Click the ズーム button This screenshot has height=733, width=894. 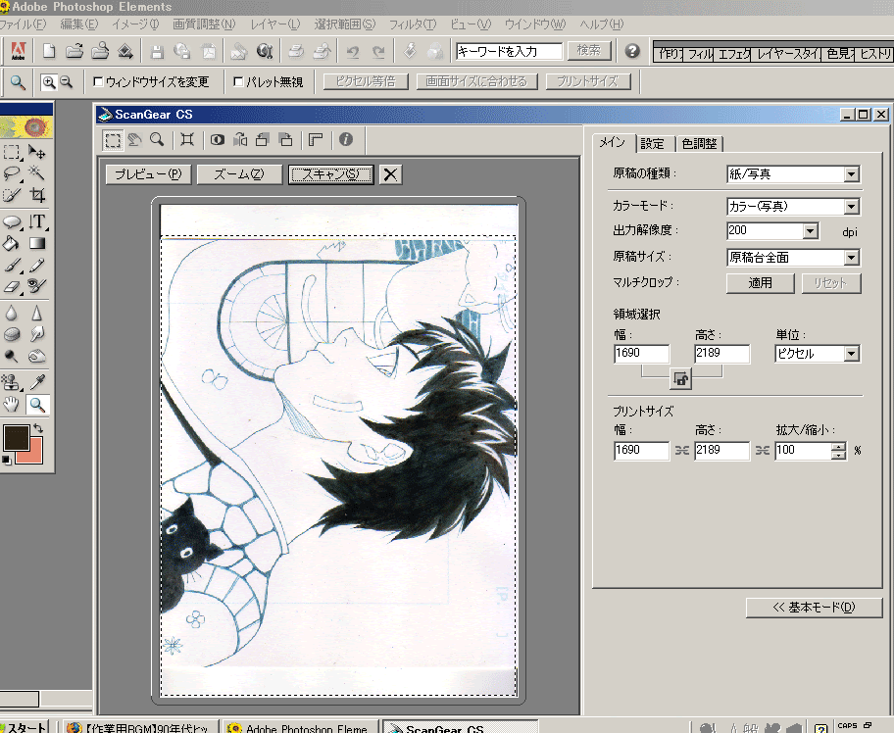click(x=239, y=174)
